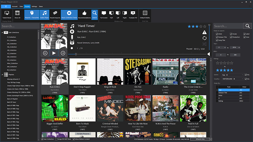The image size is (253, 142).
Task: Toggle the Search panel in the ribbon
Action: point(95,15)
